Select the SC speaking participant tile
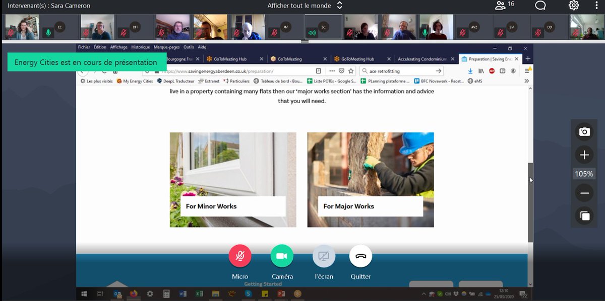The height and width of the screenshot is (301, 605). 323,27
